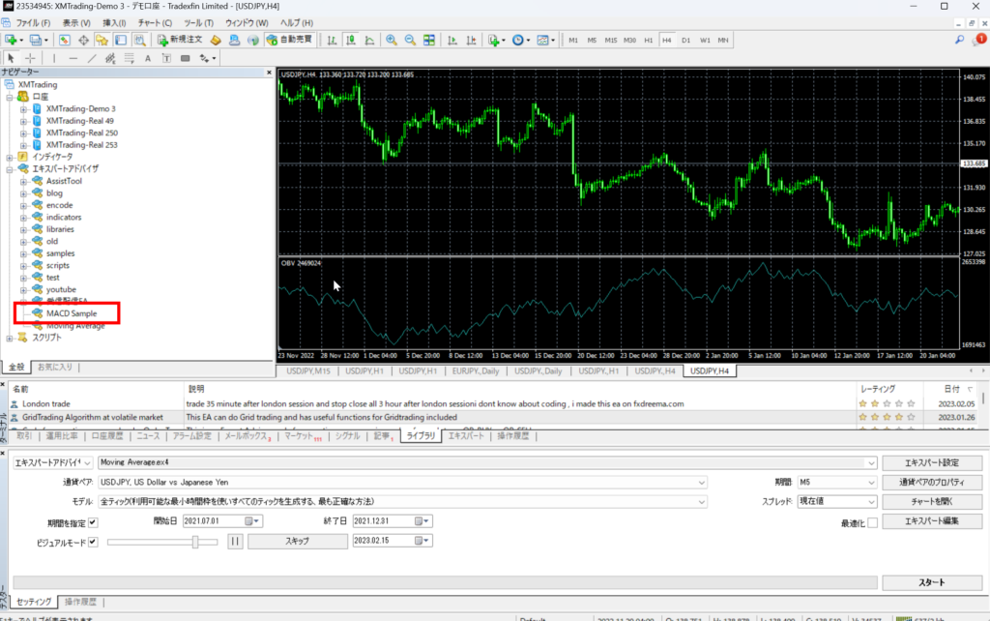Switch timeframe to M15
The height and width of the screenshot is (621, 990).
click(611, 40)
